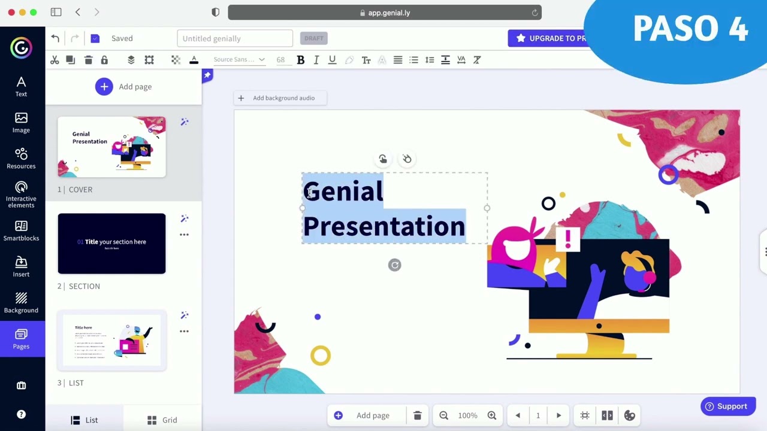This screenshot has height=431, width=767.
Task: Click the group elements icon
Action: pos(149,60)
